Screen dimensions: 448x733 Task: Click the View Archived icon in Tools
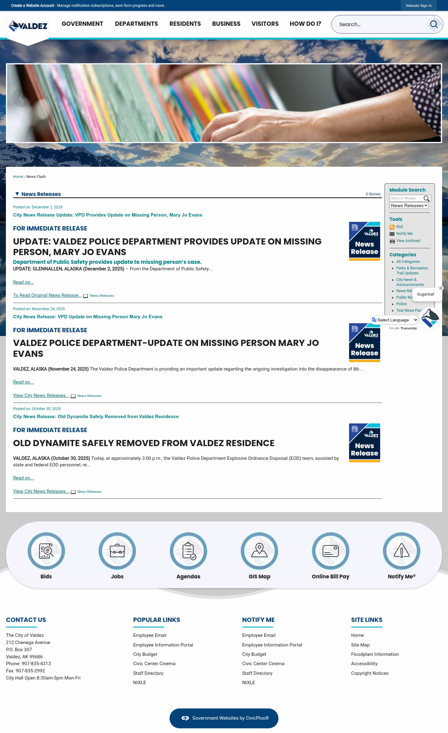coord(392,241)
